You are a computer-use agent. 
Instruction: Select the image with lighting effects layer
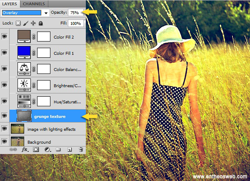coord(51,129)
